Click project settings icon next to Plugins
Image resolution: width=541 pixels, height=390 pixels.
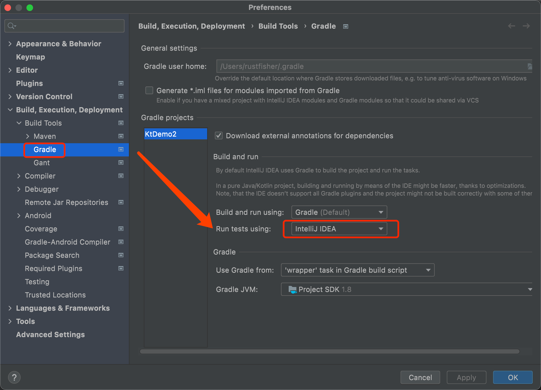coord(121,83)
